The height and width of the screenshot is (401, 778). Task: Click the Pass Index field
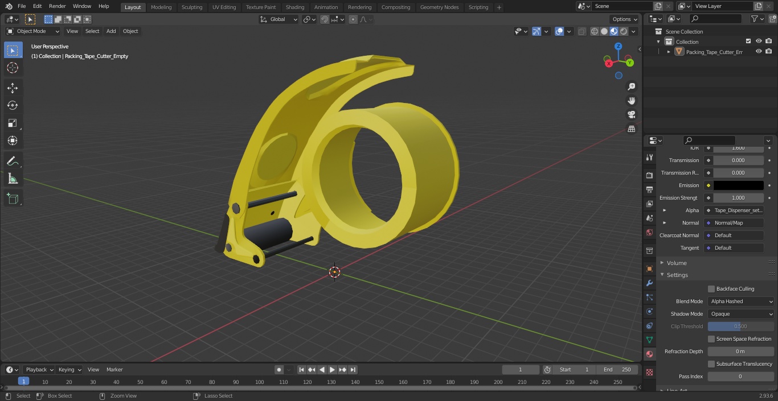point(741,377)
